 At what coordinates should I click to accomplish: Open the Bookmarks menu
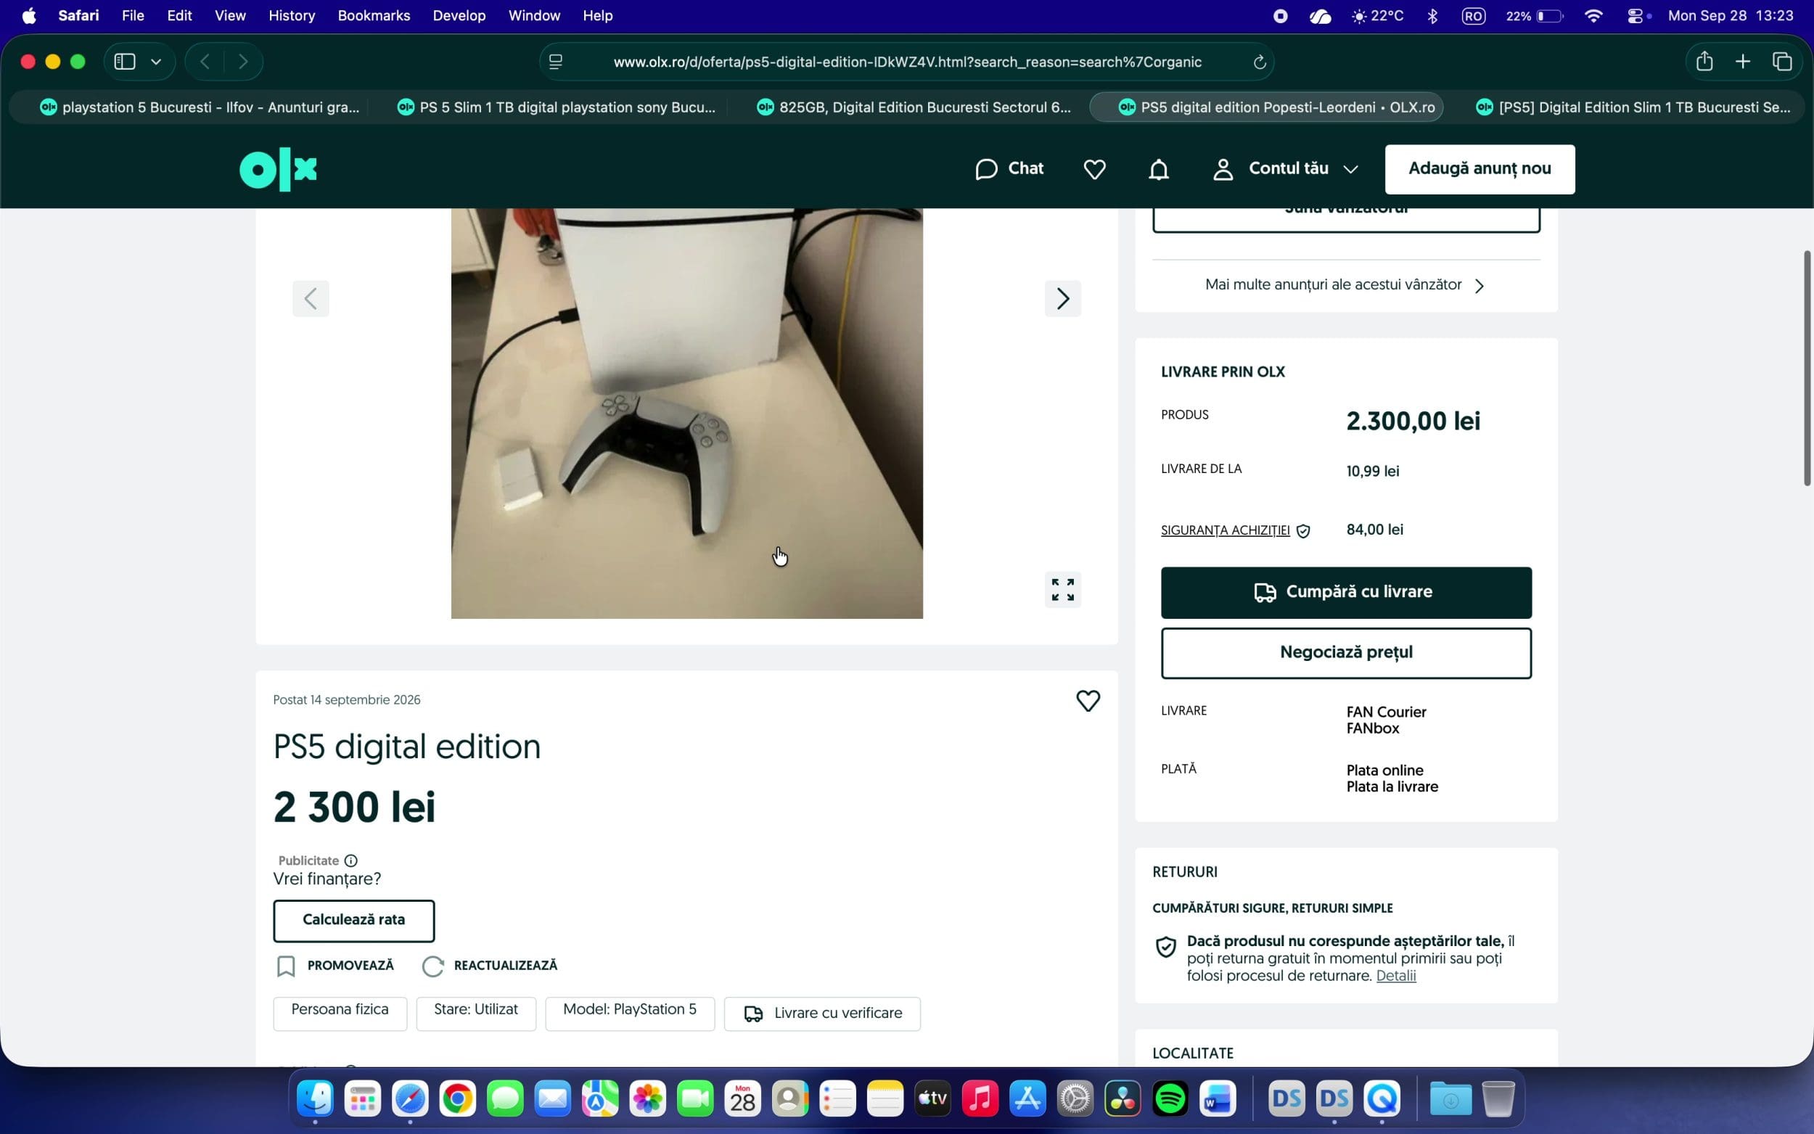[x=374, y=16]
